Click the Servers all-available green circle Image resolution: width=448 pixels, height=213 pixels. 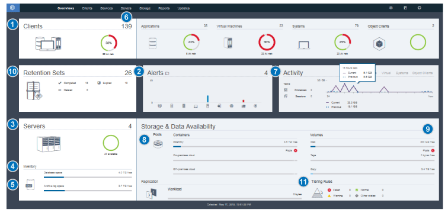click(x=111, y=143)
